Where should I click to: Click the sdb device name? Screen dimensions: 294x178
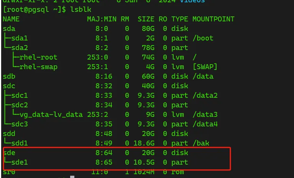click(9, 76)
